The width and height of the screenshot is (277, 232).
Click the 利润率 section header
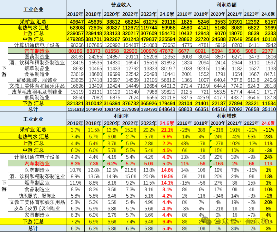coord(121,116)
